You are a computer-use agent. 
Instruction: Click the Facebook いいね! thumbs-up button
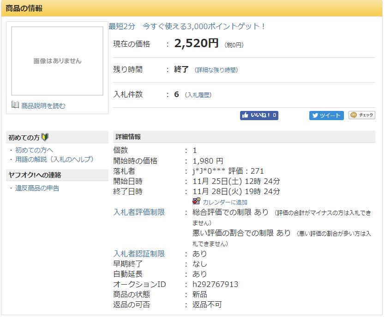click(259, 116)
